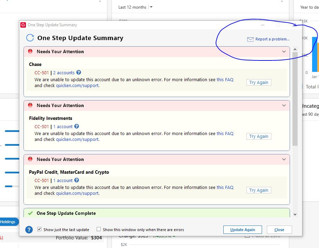Viewport: 319px width, 248px height.
Task: Try Again for Fidelity Investments
Action: point(259,136)
